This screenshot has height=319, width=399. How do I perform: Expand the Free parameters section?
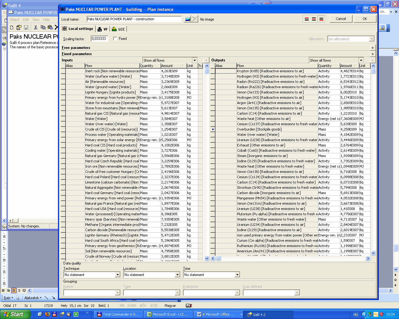tap(373, 48)
